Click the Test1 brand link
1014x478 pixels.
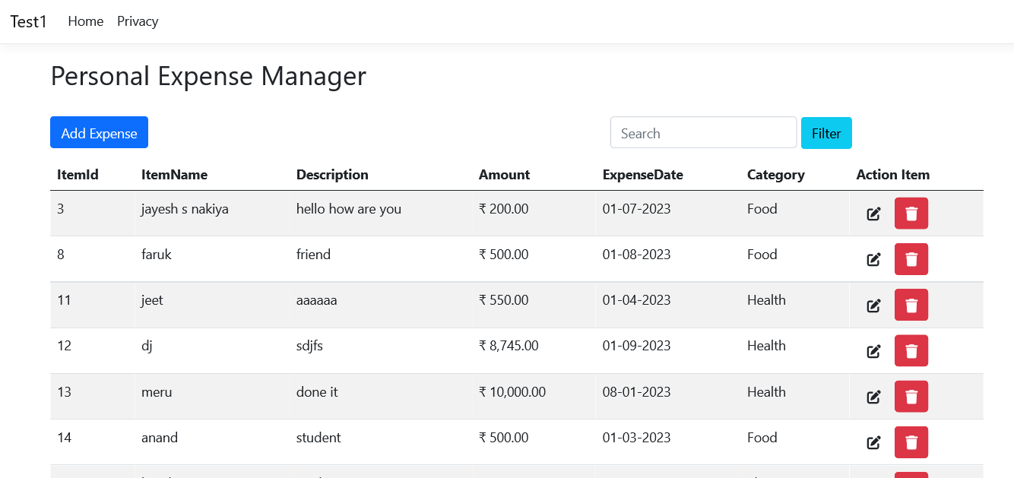[28, 21]
